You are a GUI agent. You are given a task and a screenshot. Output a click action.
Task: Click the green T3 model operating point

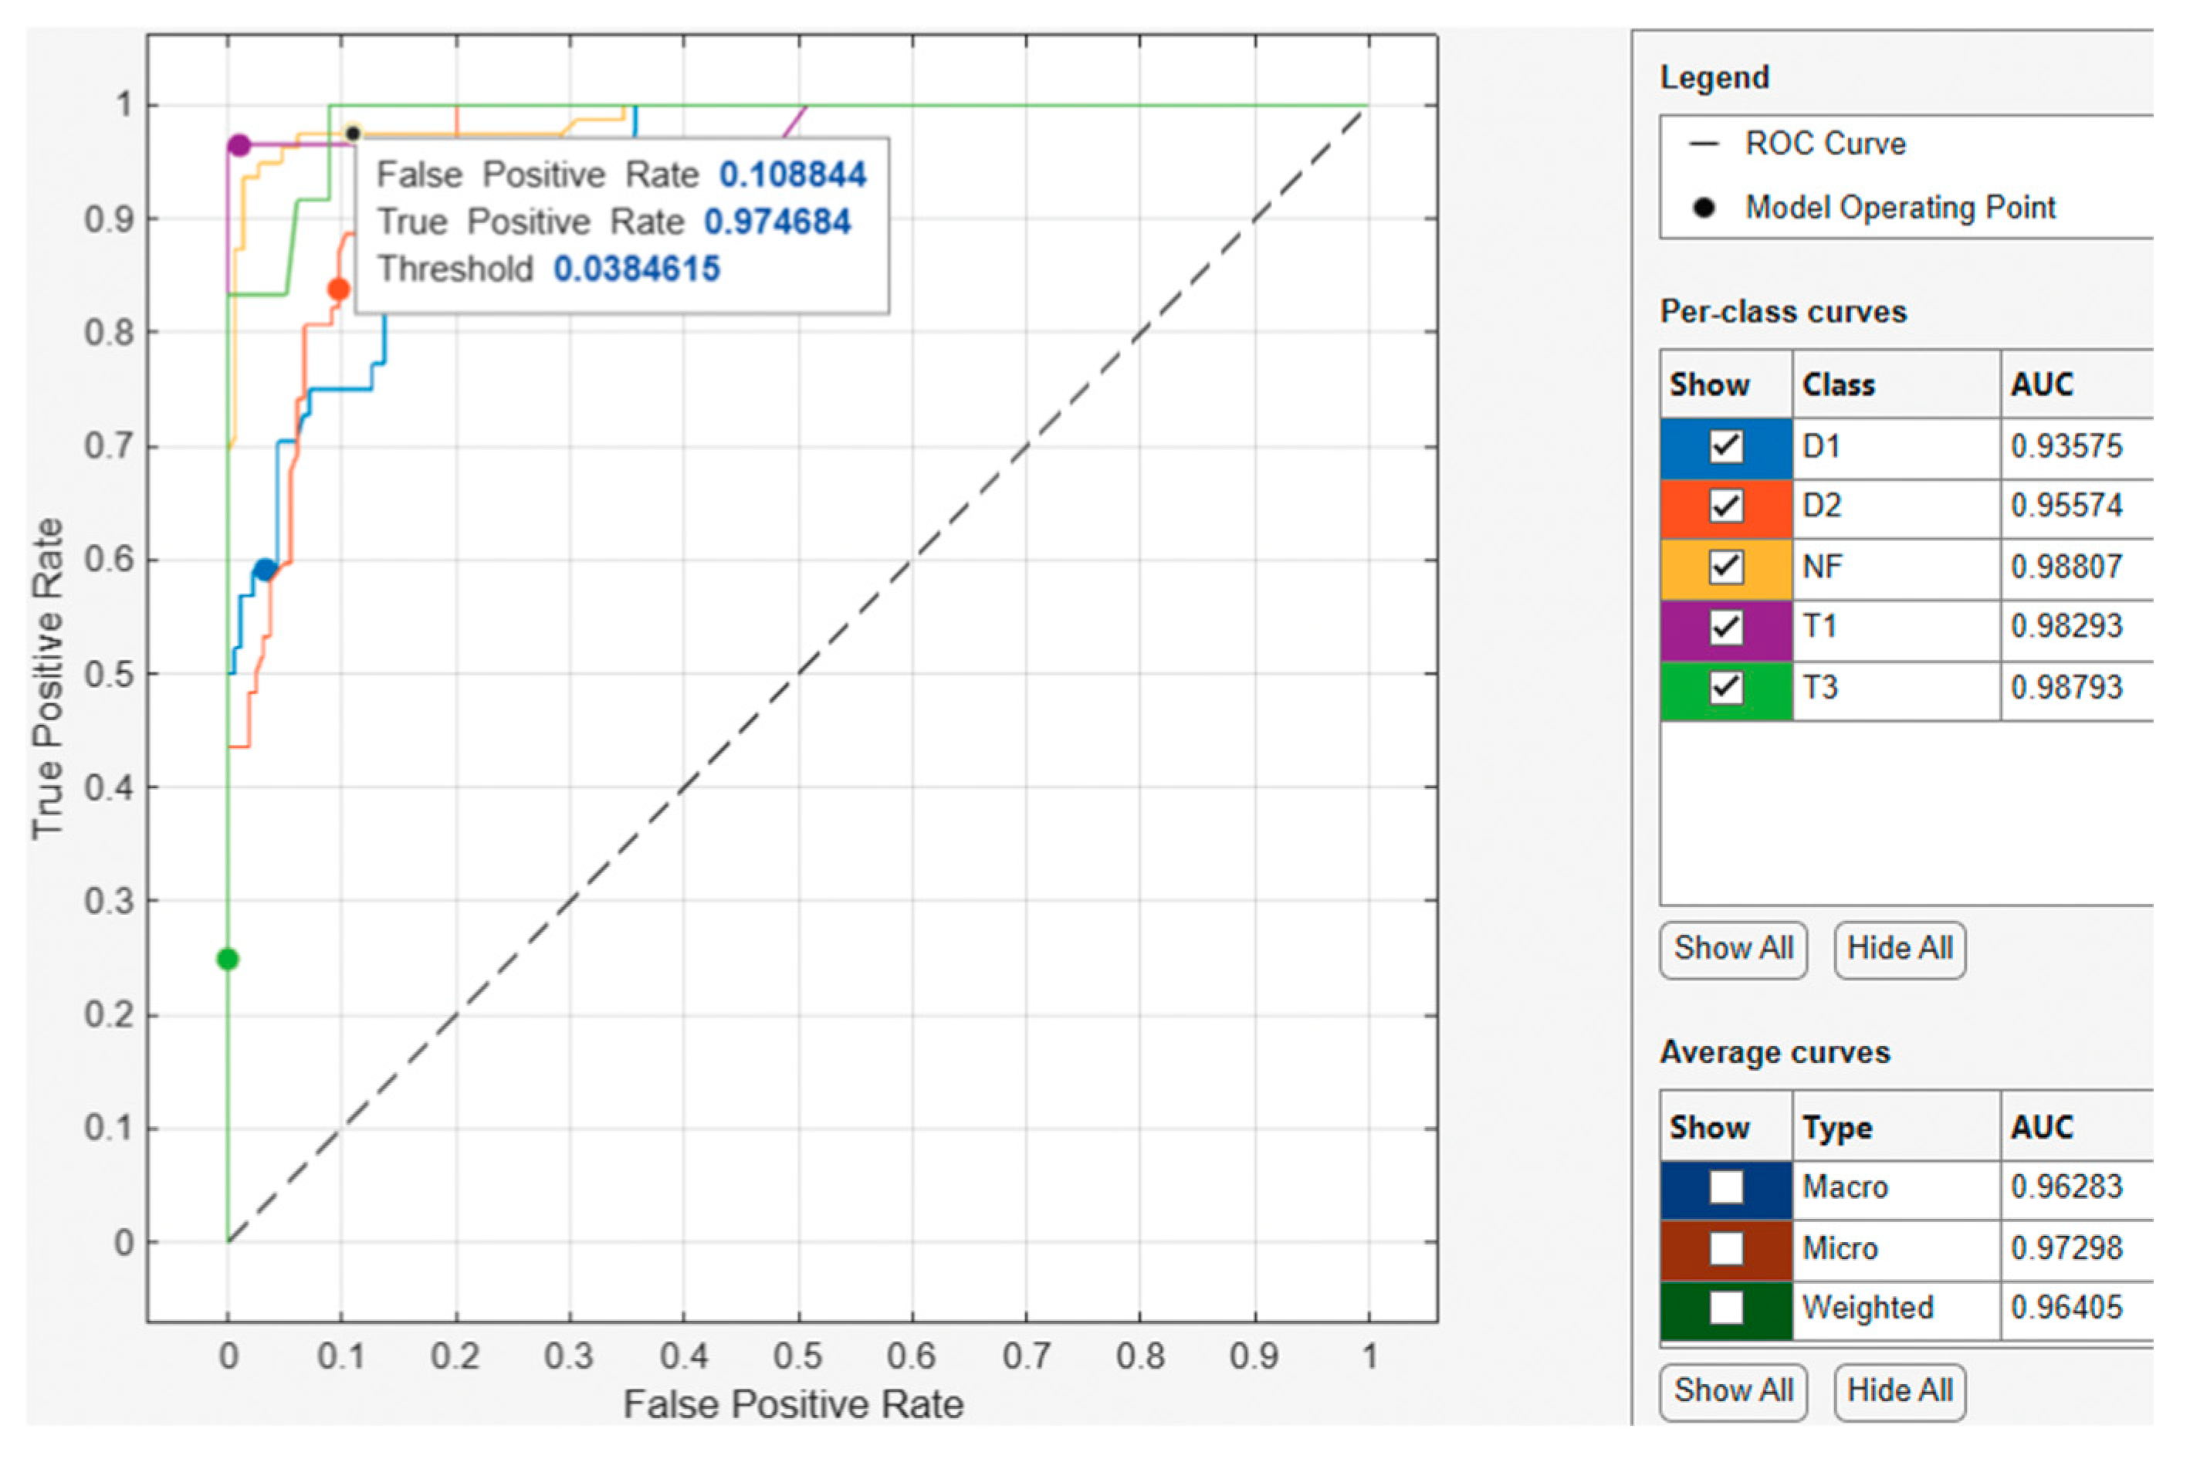[228, 959]
